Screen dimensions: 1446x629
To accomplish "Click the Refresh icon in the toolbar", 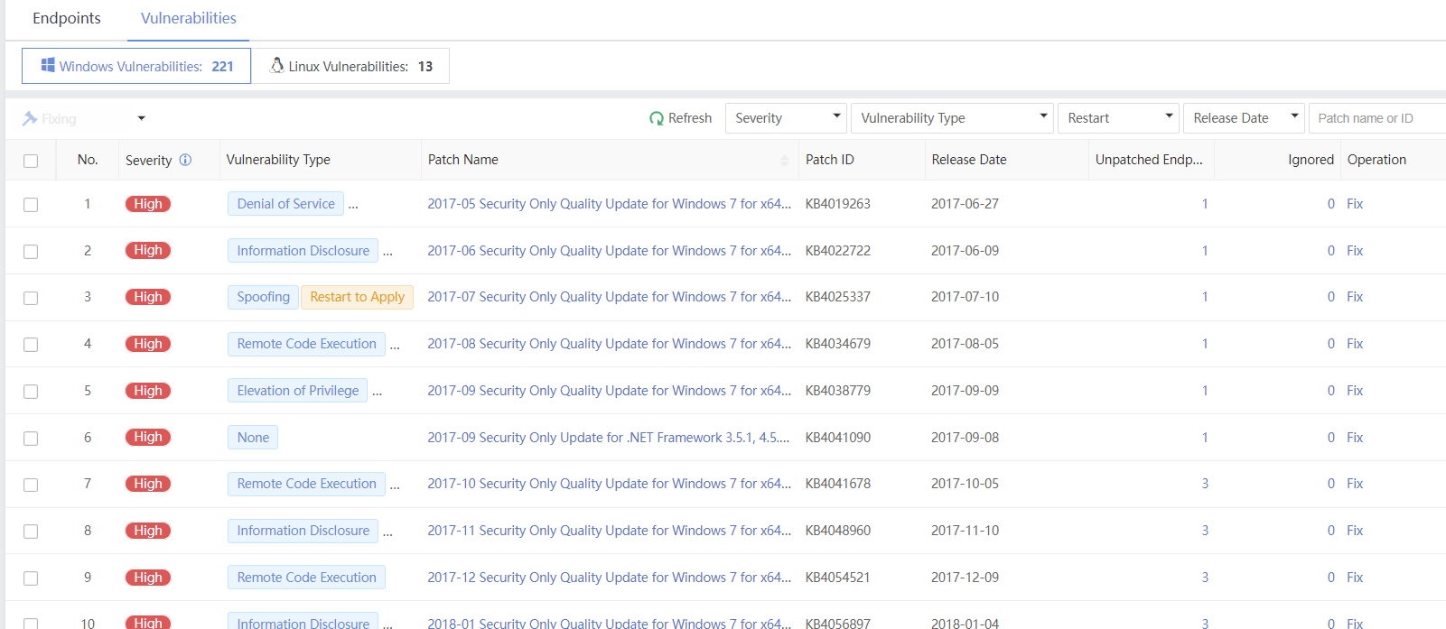I will pos(657,118).
